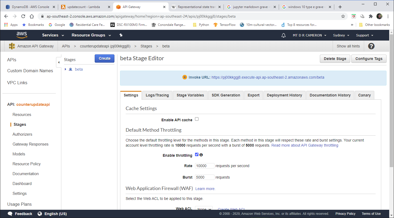This screenshot has width=394, height=218.
Task: Click the red pocket extension icon
Action: click(354, 16)
